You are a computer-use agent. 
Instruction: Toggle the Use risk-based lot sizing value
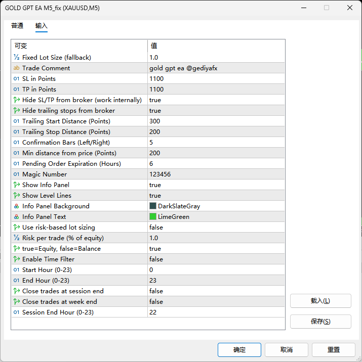pyautogui.click(x=216, y=227)
